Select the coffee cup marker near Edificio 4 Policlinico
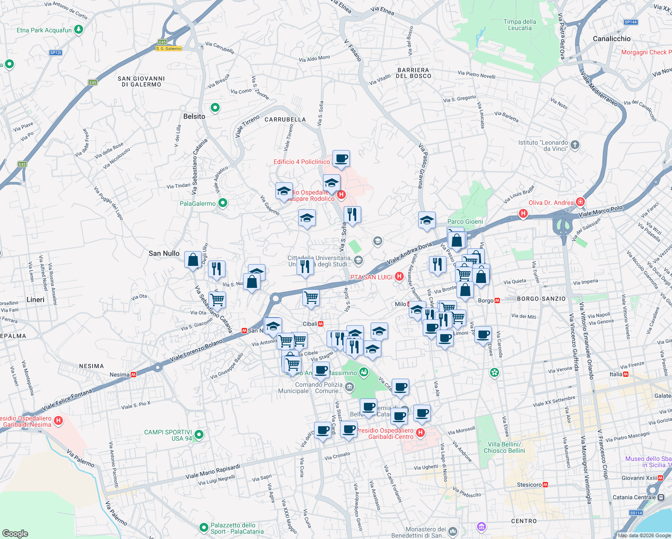The height and width of the screenshot is (539, 672). [341, 159]
